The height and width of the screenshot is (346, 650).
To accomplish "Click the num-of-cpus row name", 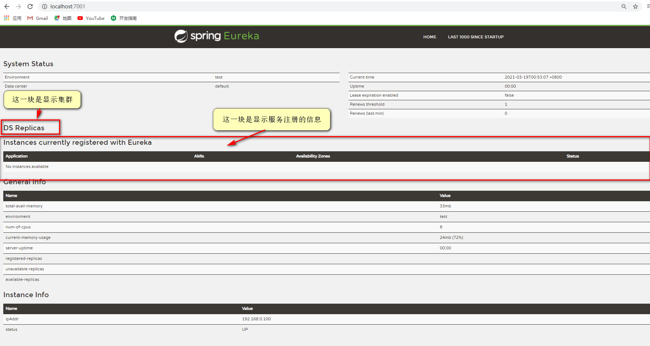I will (18, 227).
